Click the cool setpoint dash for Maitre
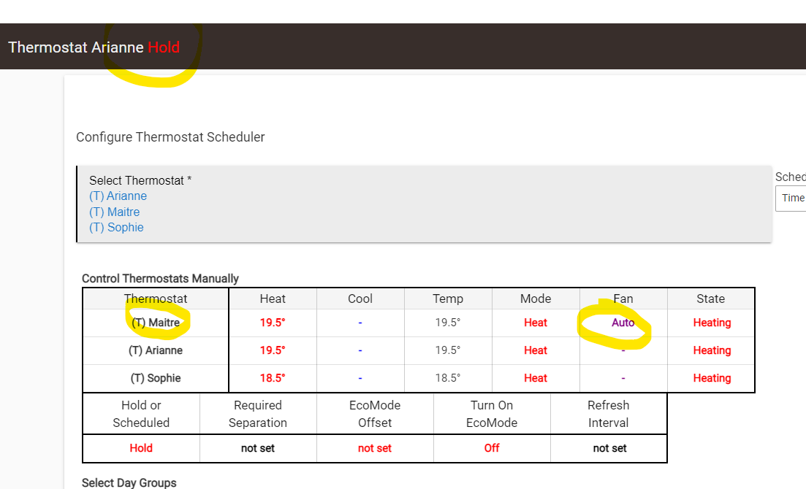Image resolution: width=806 pixels, height=489 pixels. [360, 323]
